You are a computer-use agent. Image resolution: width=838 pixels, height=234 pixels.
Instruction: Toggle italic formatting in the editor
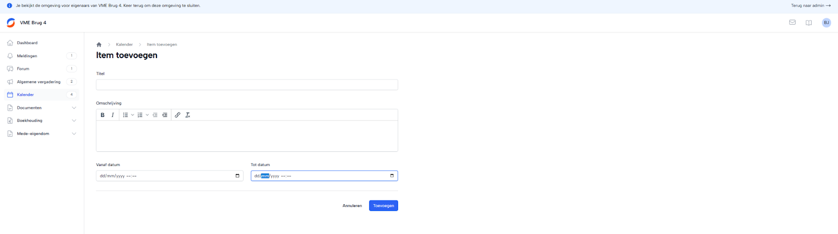pyautogui.click(x=113, y=115)
